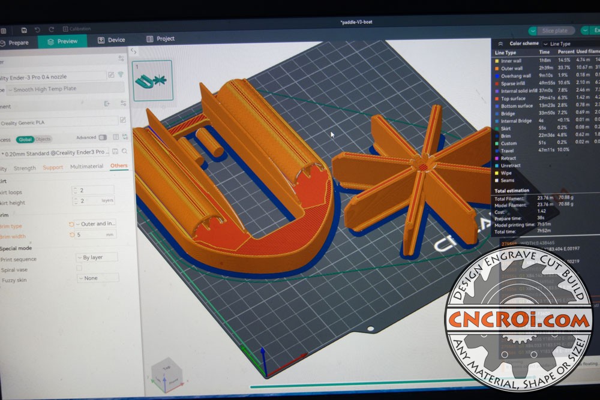Open the Project tab

pos(160,38)
